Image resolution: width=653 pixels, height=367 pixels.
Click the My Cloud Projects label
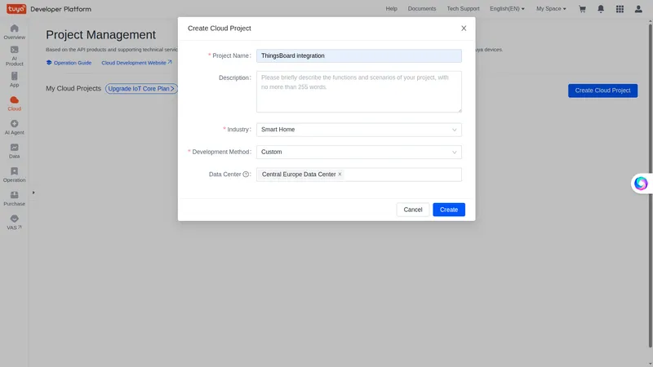[x=73, y=89]
